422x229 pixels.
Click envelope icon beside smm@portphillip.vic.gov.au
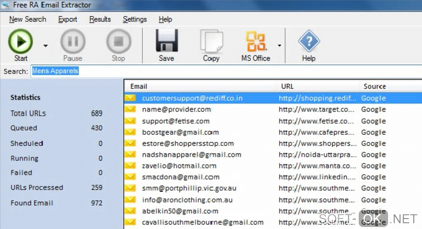[x=130, y=188]
